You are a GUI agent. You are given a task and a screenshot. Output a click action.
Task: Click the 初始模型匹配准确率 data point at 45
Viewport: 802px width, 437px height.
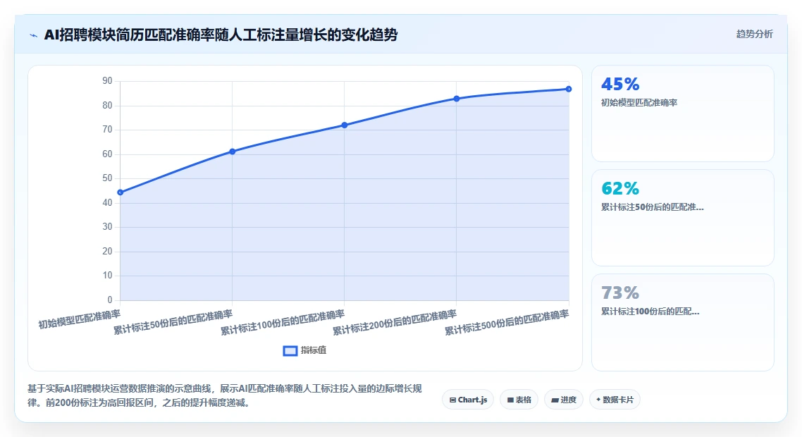click(x=121, y=192)
